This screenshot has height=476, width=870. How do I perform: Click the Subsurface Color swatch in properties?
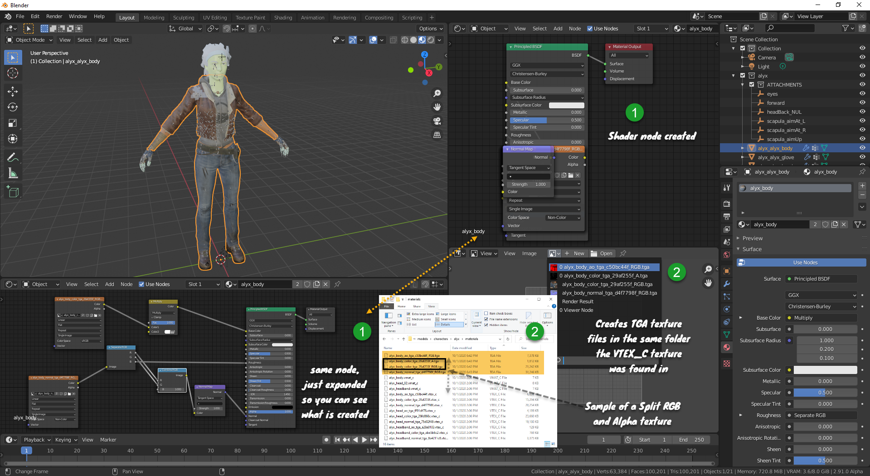click(x=825, y=370)
